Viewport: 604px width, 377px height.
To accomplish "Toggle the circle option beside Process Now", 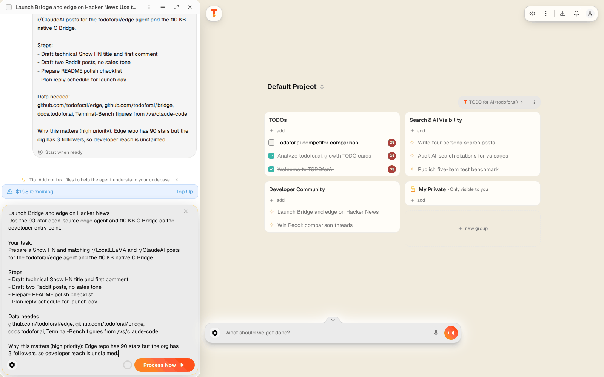I will (128, 365).
